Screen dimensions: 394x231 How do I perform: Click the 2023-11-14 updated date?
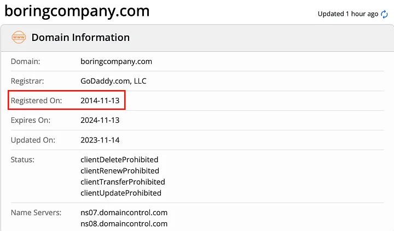[100, 140]
